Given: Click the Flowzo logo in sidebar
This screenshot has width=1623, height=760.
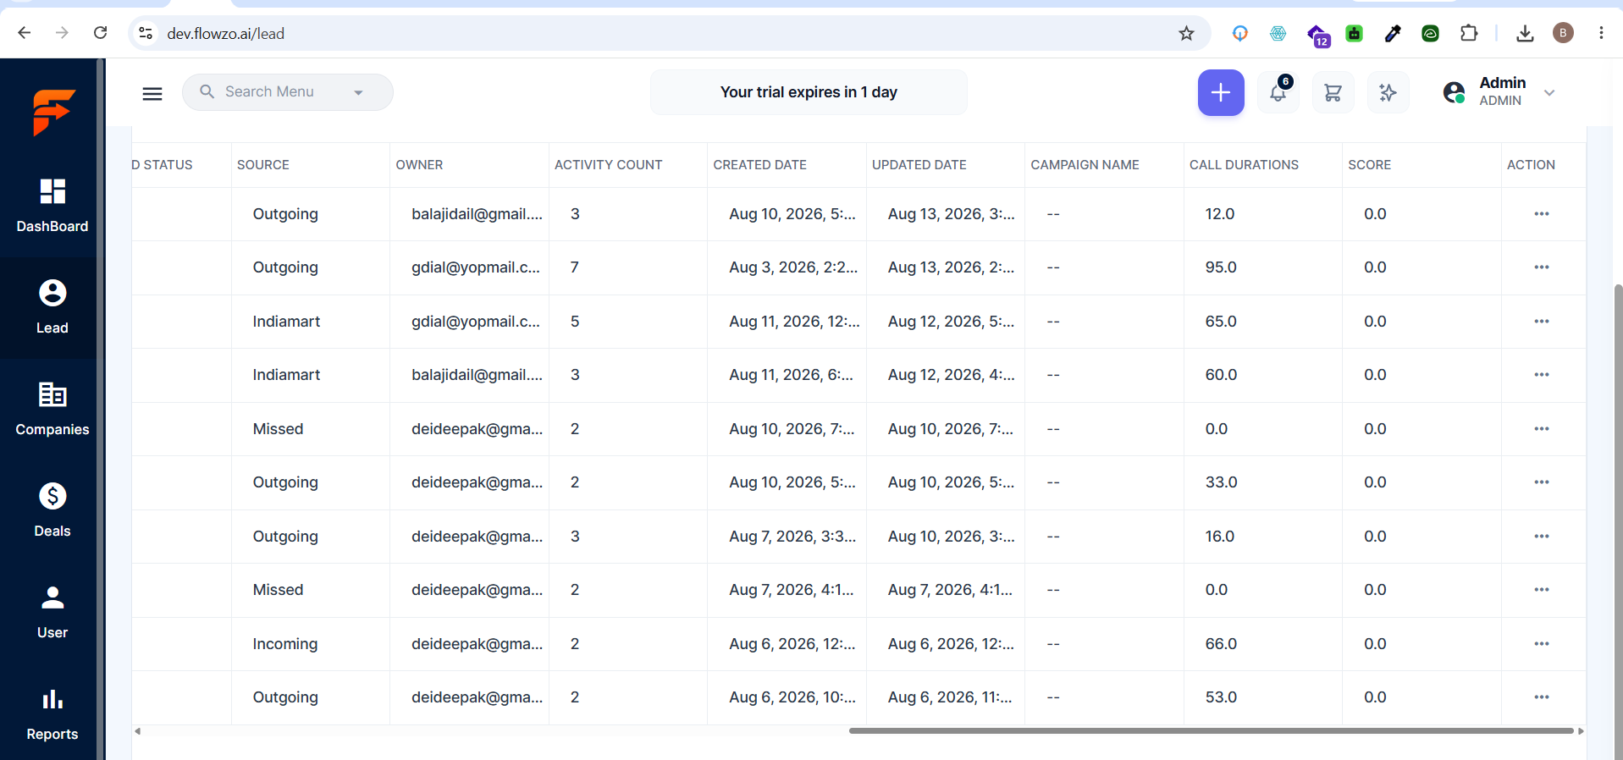Looking at the screenshot, I should (54, 112).
